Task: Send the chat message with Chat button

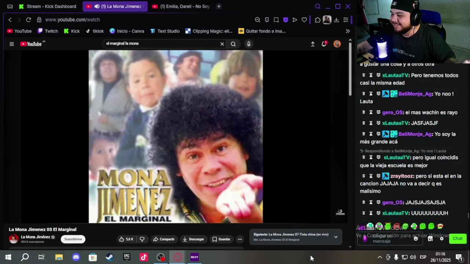Action: coord(458,239)
